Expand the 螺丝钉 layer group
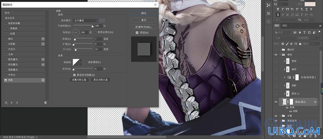 pos(280,50)
